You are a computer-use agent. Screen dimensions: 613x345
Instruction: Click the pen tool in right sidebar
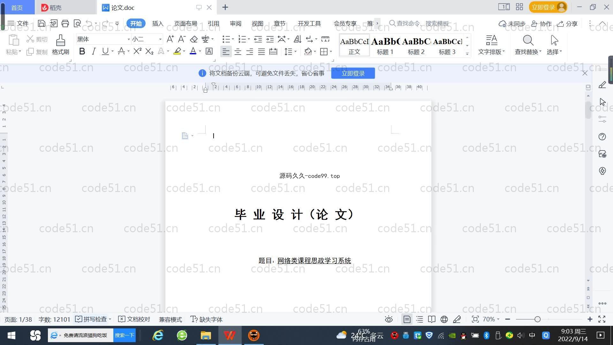pos(602,85)
